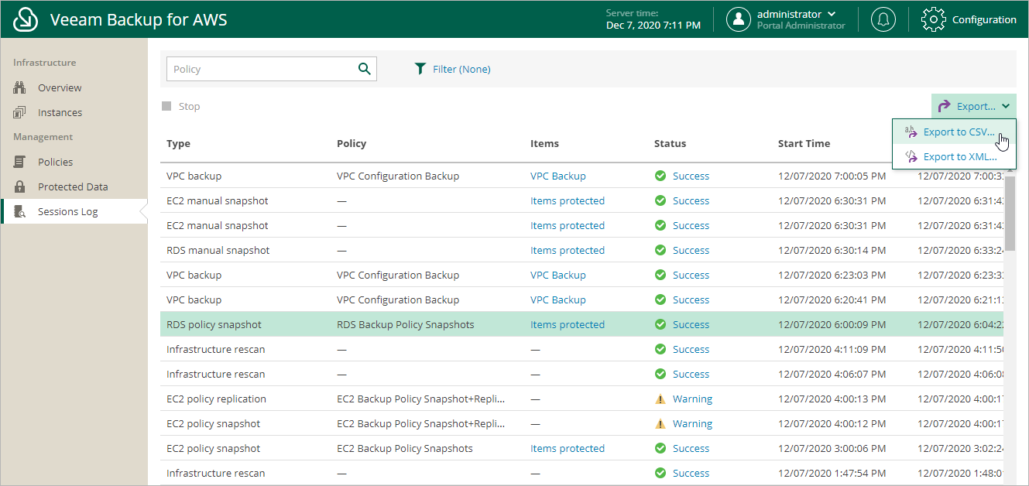This screenshot has width=1029, height=486.
Task: Open VPC Backup link for 7:00:05 PM
Action: [557, 176]
